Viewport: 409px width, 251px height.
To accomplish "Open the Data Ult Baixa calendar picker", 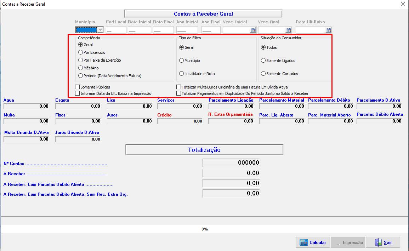I will (329, 30).
